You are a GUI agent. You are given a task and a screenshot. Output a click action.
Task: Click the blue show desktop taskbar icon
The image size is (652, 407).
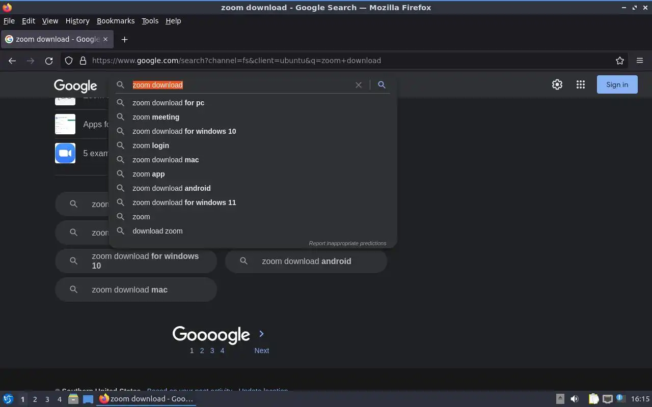click(88, 399)
